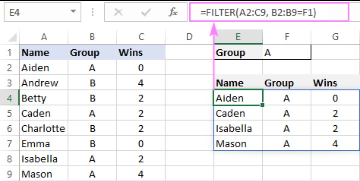The height and width of the screenshot is (181, 360).
Task: Click the Mason cell in filtered results
Action: click(x=238, y=144)
